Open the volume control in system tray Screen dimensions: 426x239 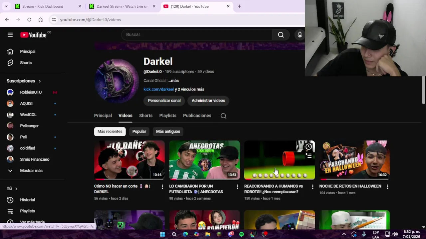click(395, 234)
